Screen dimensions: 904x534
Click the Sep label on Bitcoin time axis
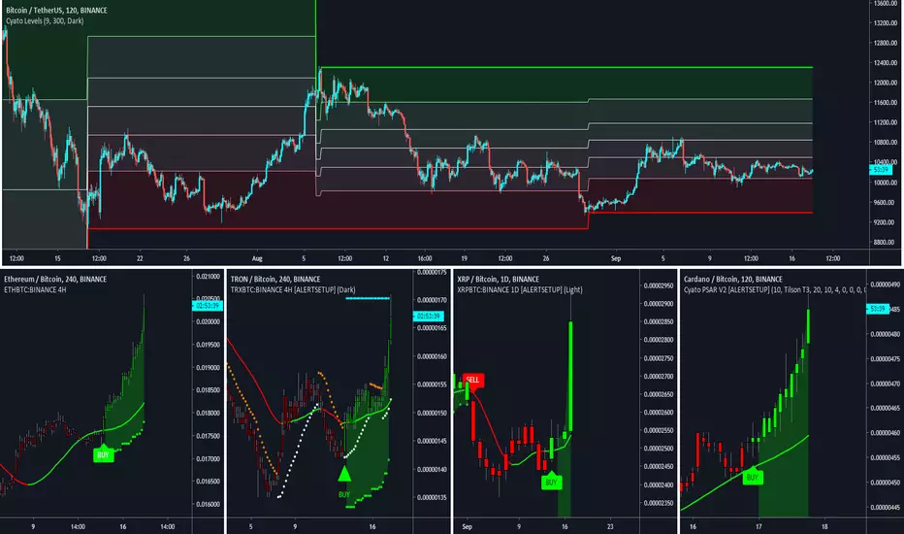(x=616, y=258)
